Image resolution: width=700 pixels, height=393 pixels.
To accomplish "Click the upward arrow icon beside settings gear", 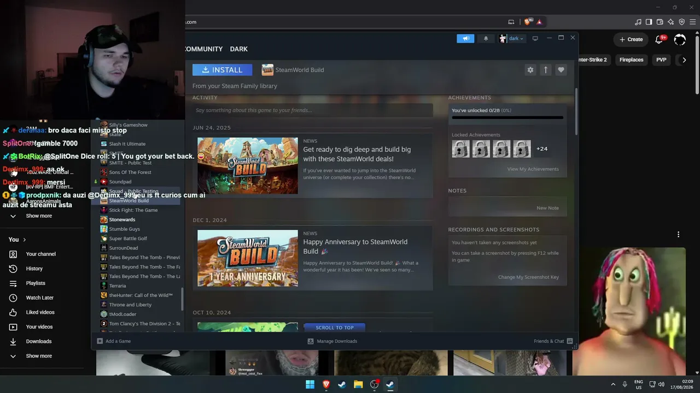I will pyautogui.click(x=545, y=70).
